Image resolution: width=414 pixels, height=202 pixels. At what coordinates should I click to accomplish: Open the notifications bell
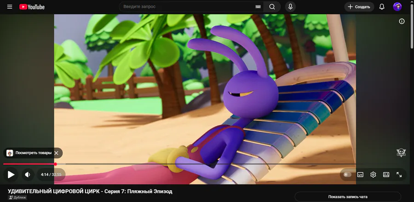click(x=382, y=7)
